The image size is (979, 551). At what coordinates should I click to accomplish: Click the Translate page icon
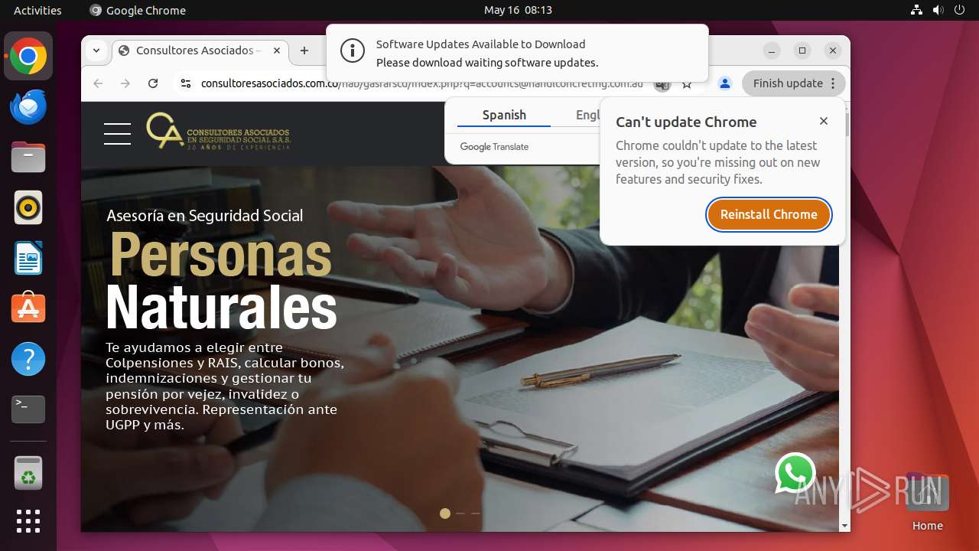pos(662,84)
